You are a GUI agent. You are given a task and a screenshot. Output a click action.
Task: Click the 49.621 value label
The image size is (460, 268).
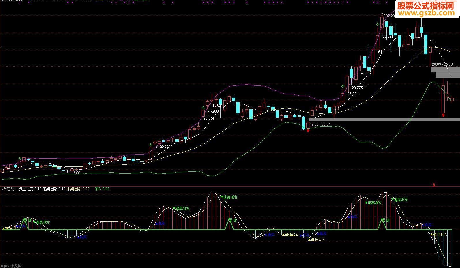point(217,105)
